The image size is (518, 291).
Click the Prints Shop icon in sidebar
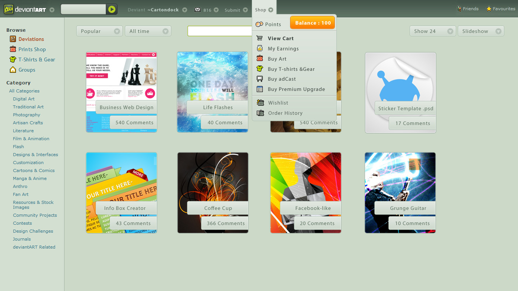[13, 49]
